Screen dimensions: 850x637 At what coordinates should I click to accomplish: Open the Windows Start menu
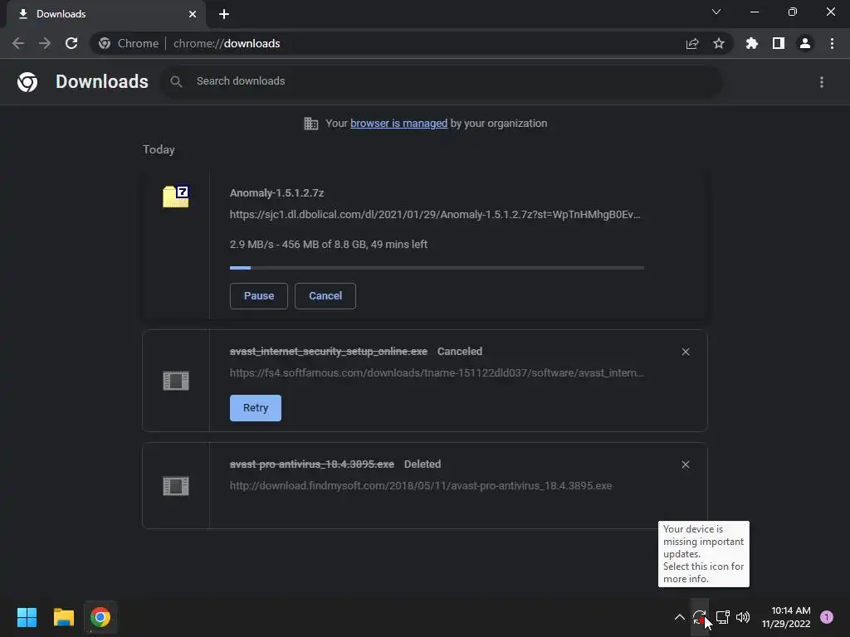pyautogui.click(x=27, y=617)
